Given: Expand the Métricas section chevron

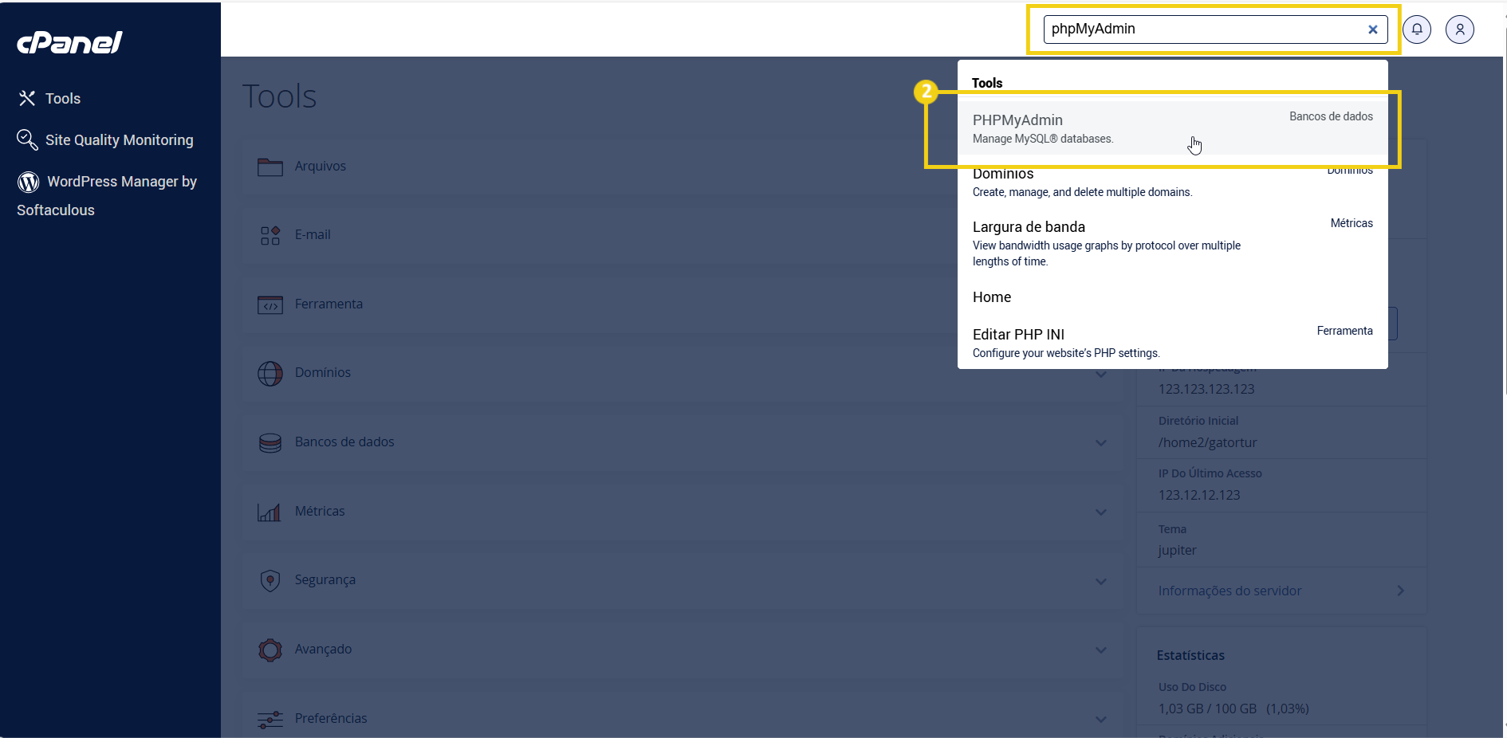Looking at the screenshot, I should point(1100,512).
